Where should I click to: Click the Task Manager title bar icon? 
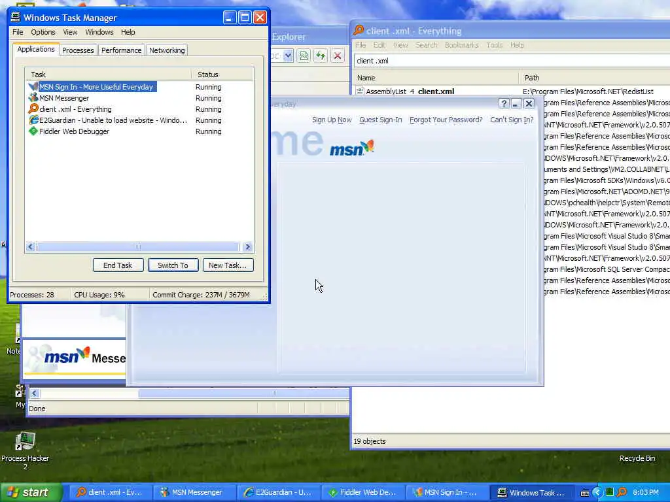click(x=16, y=17)
